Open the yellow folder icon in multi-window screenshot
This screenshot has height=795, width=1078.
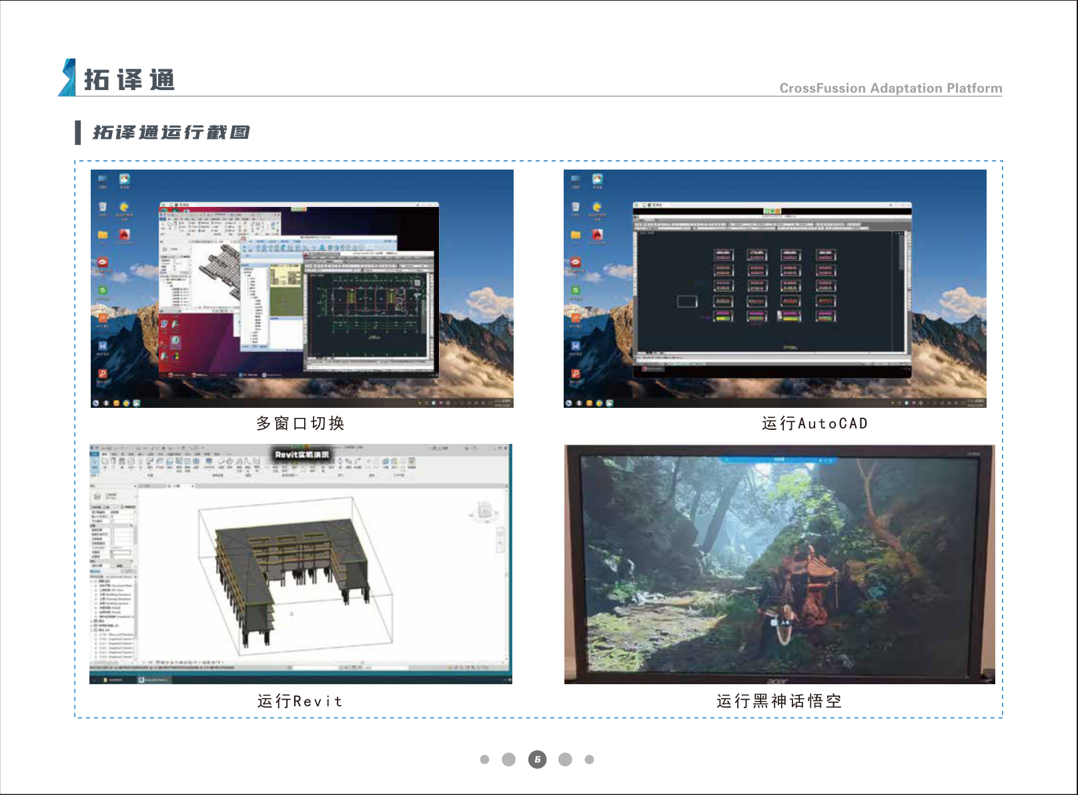click(102, 235)
